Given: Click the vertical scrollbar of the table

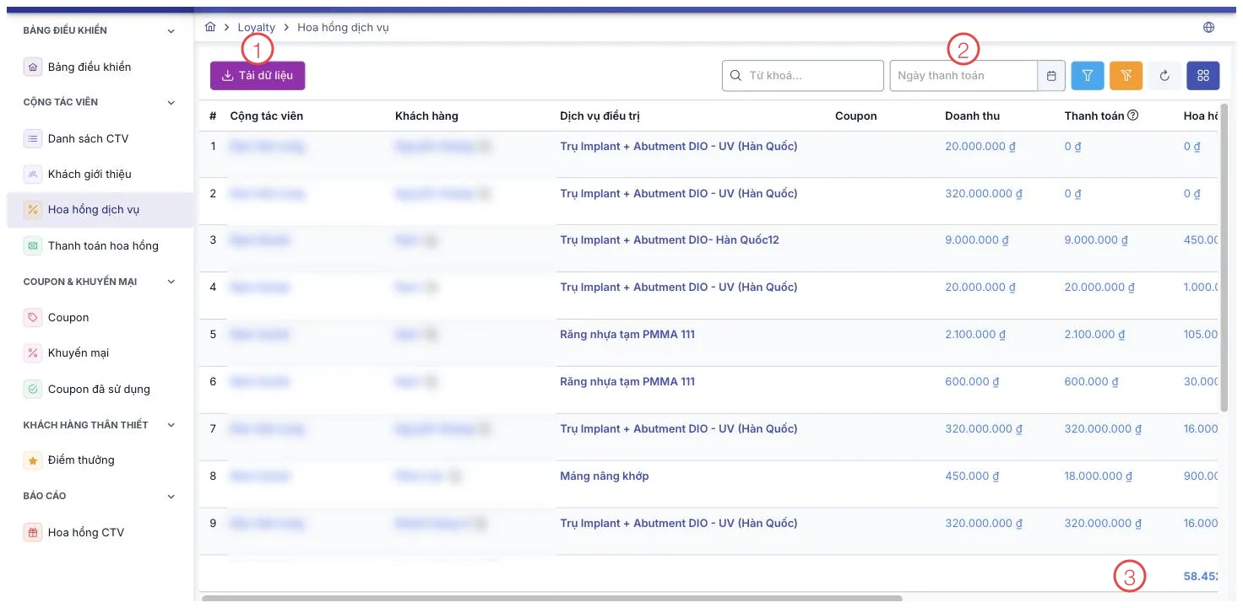Looking at the screenshot, I should click(x=1224, y=257).
